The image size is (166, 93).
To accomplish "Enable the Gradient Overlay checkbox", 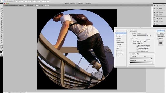I will click(x=116, y=52).
